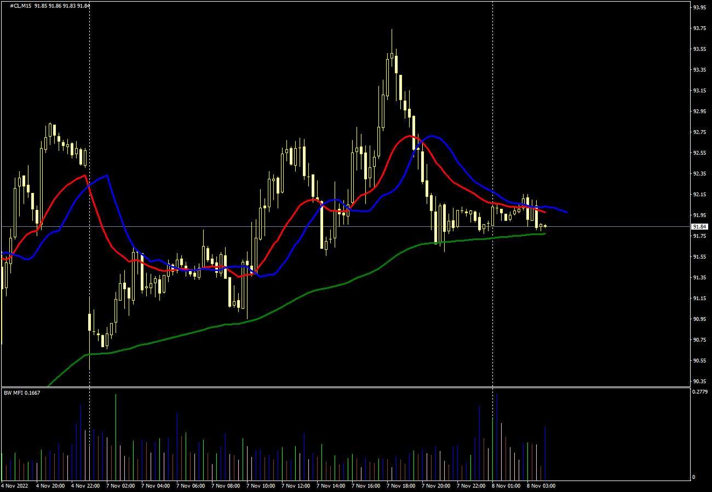Click the #CL,M15 symbol title text
The width and height of the screenshot is (712, 492).
(x=20, y=6)
